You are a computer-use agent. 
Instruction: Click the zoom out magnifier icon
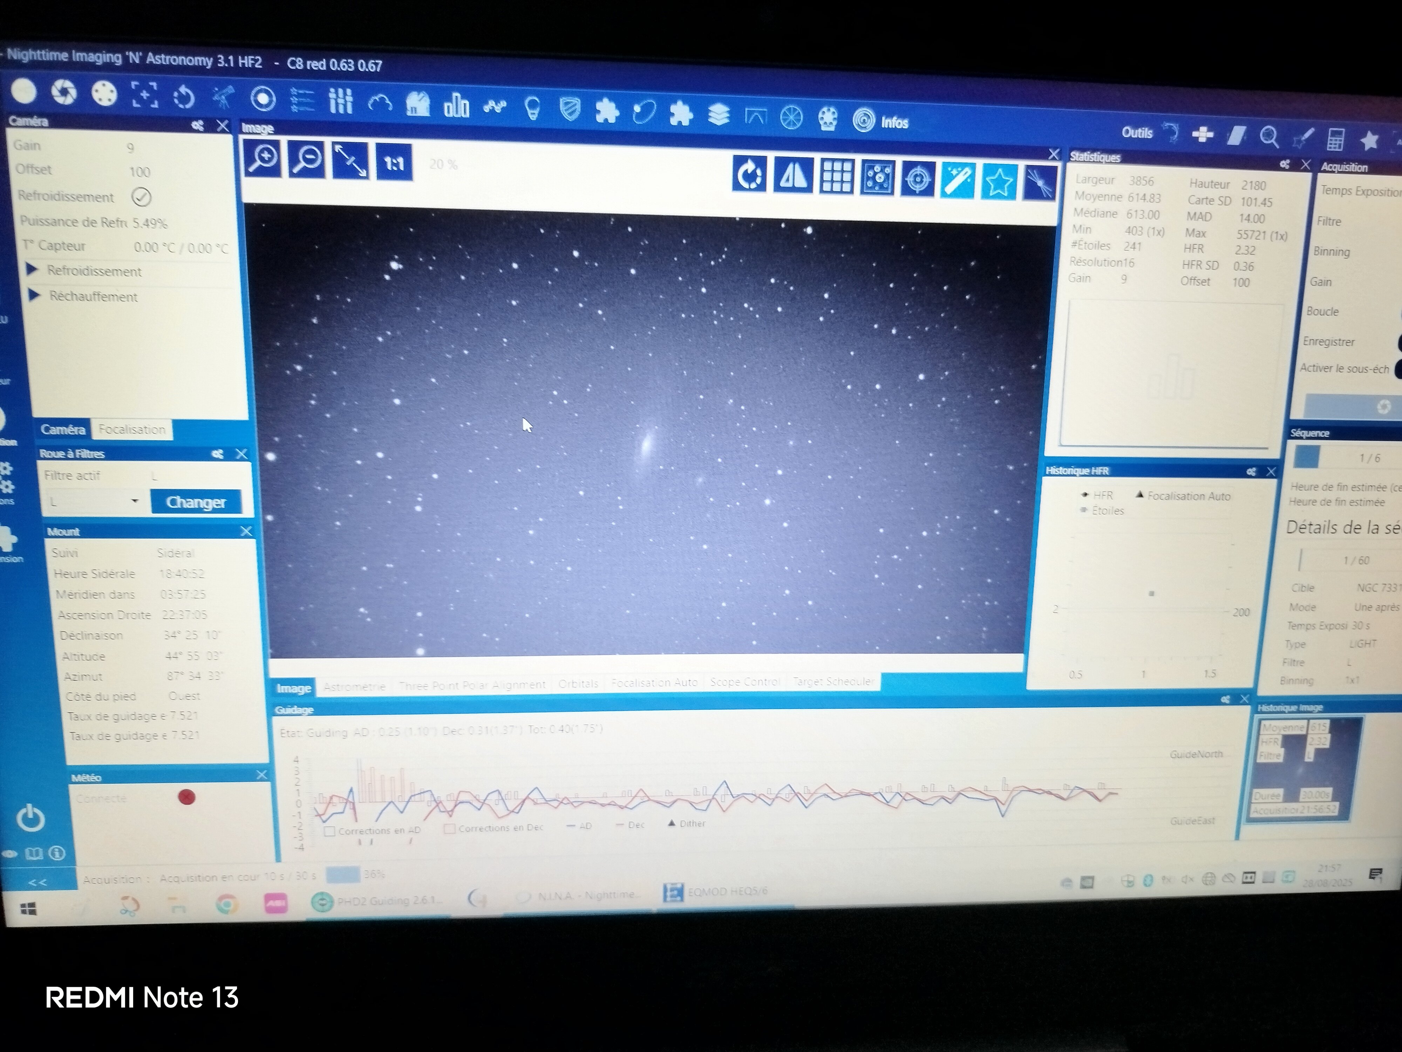coord(307,160)
